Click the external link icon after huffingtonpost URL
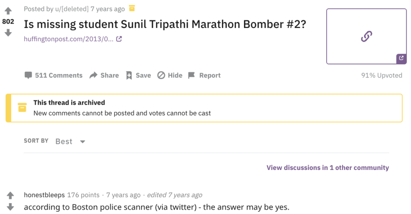 coord(119,39)
